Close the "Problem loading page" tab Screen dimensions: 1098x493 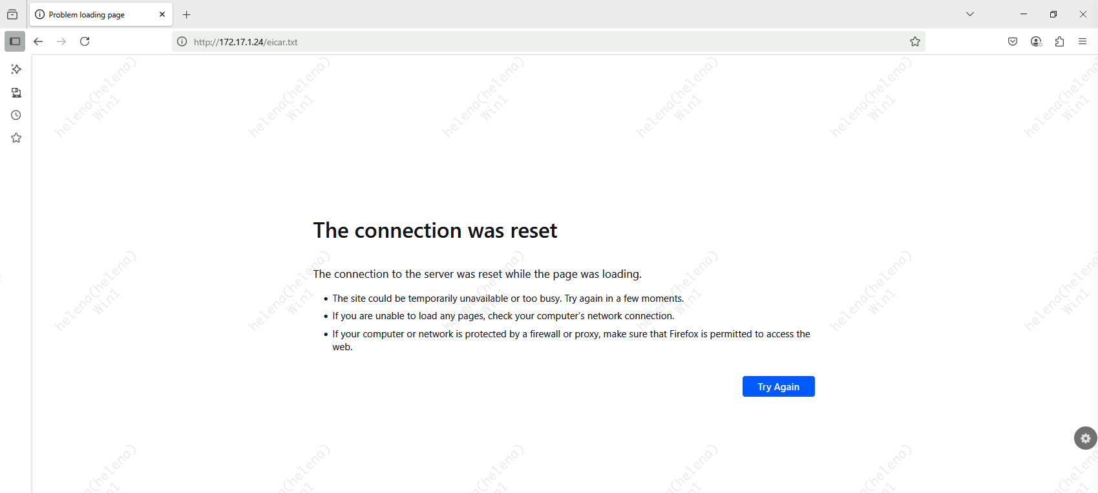[x=162, y=14]
